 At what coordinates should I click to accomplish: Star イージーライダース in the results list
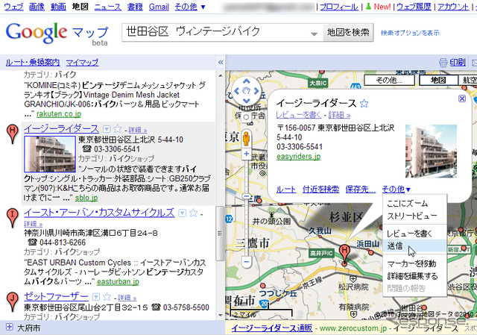pos(118,129)
